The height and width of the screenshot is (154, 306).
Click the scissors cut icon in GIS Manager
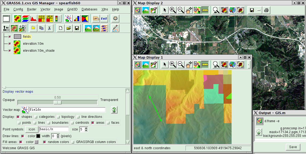pos(49,28)
